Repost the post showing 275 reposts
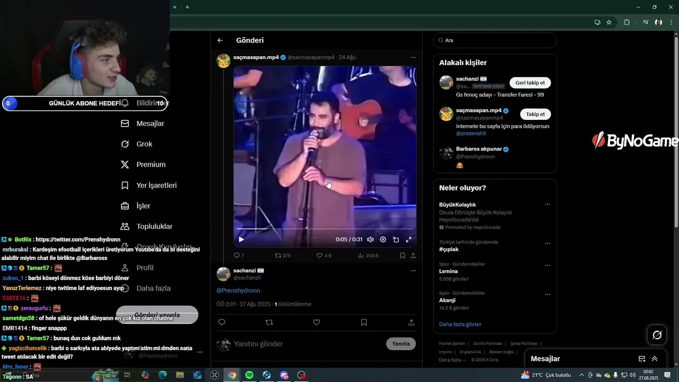Image resolution: width=679 pixels, height=382 pixels. 282,255
